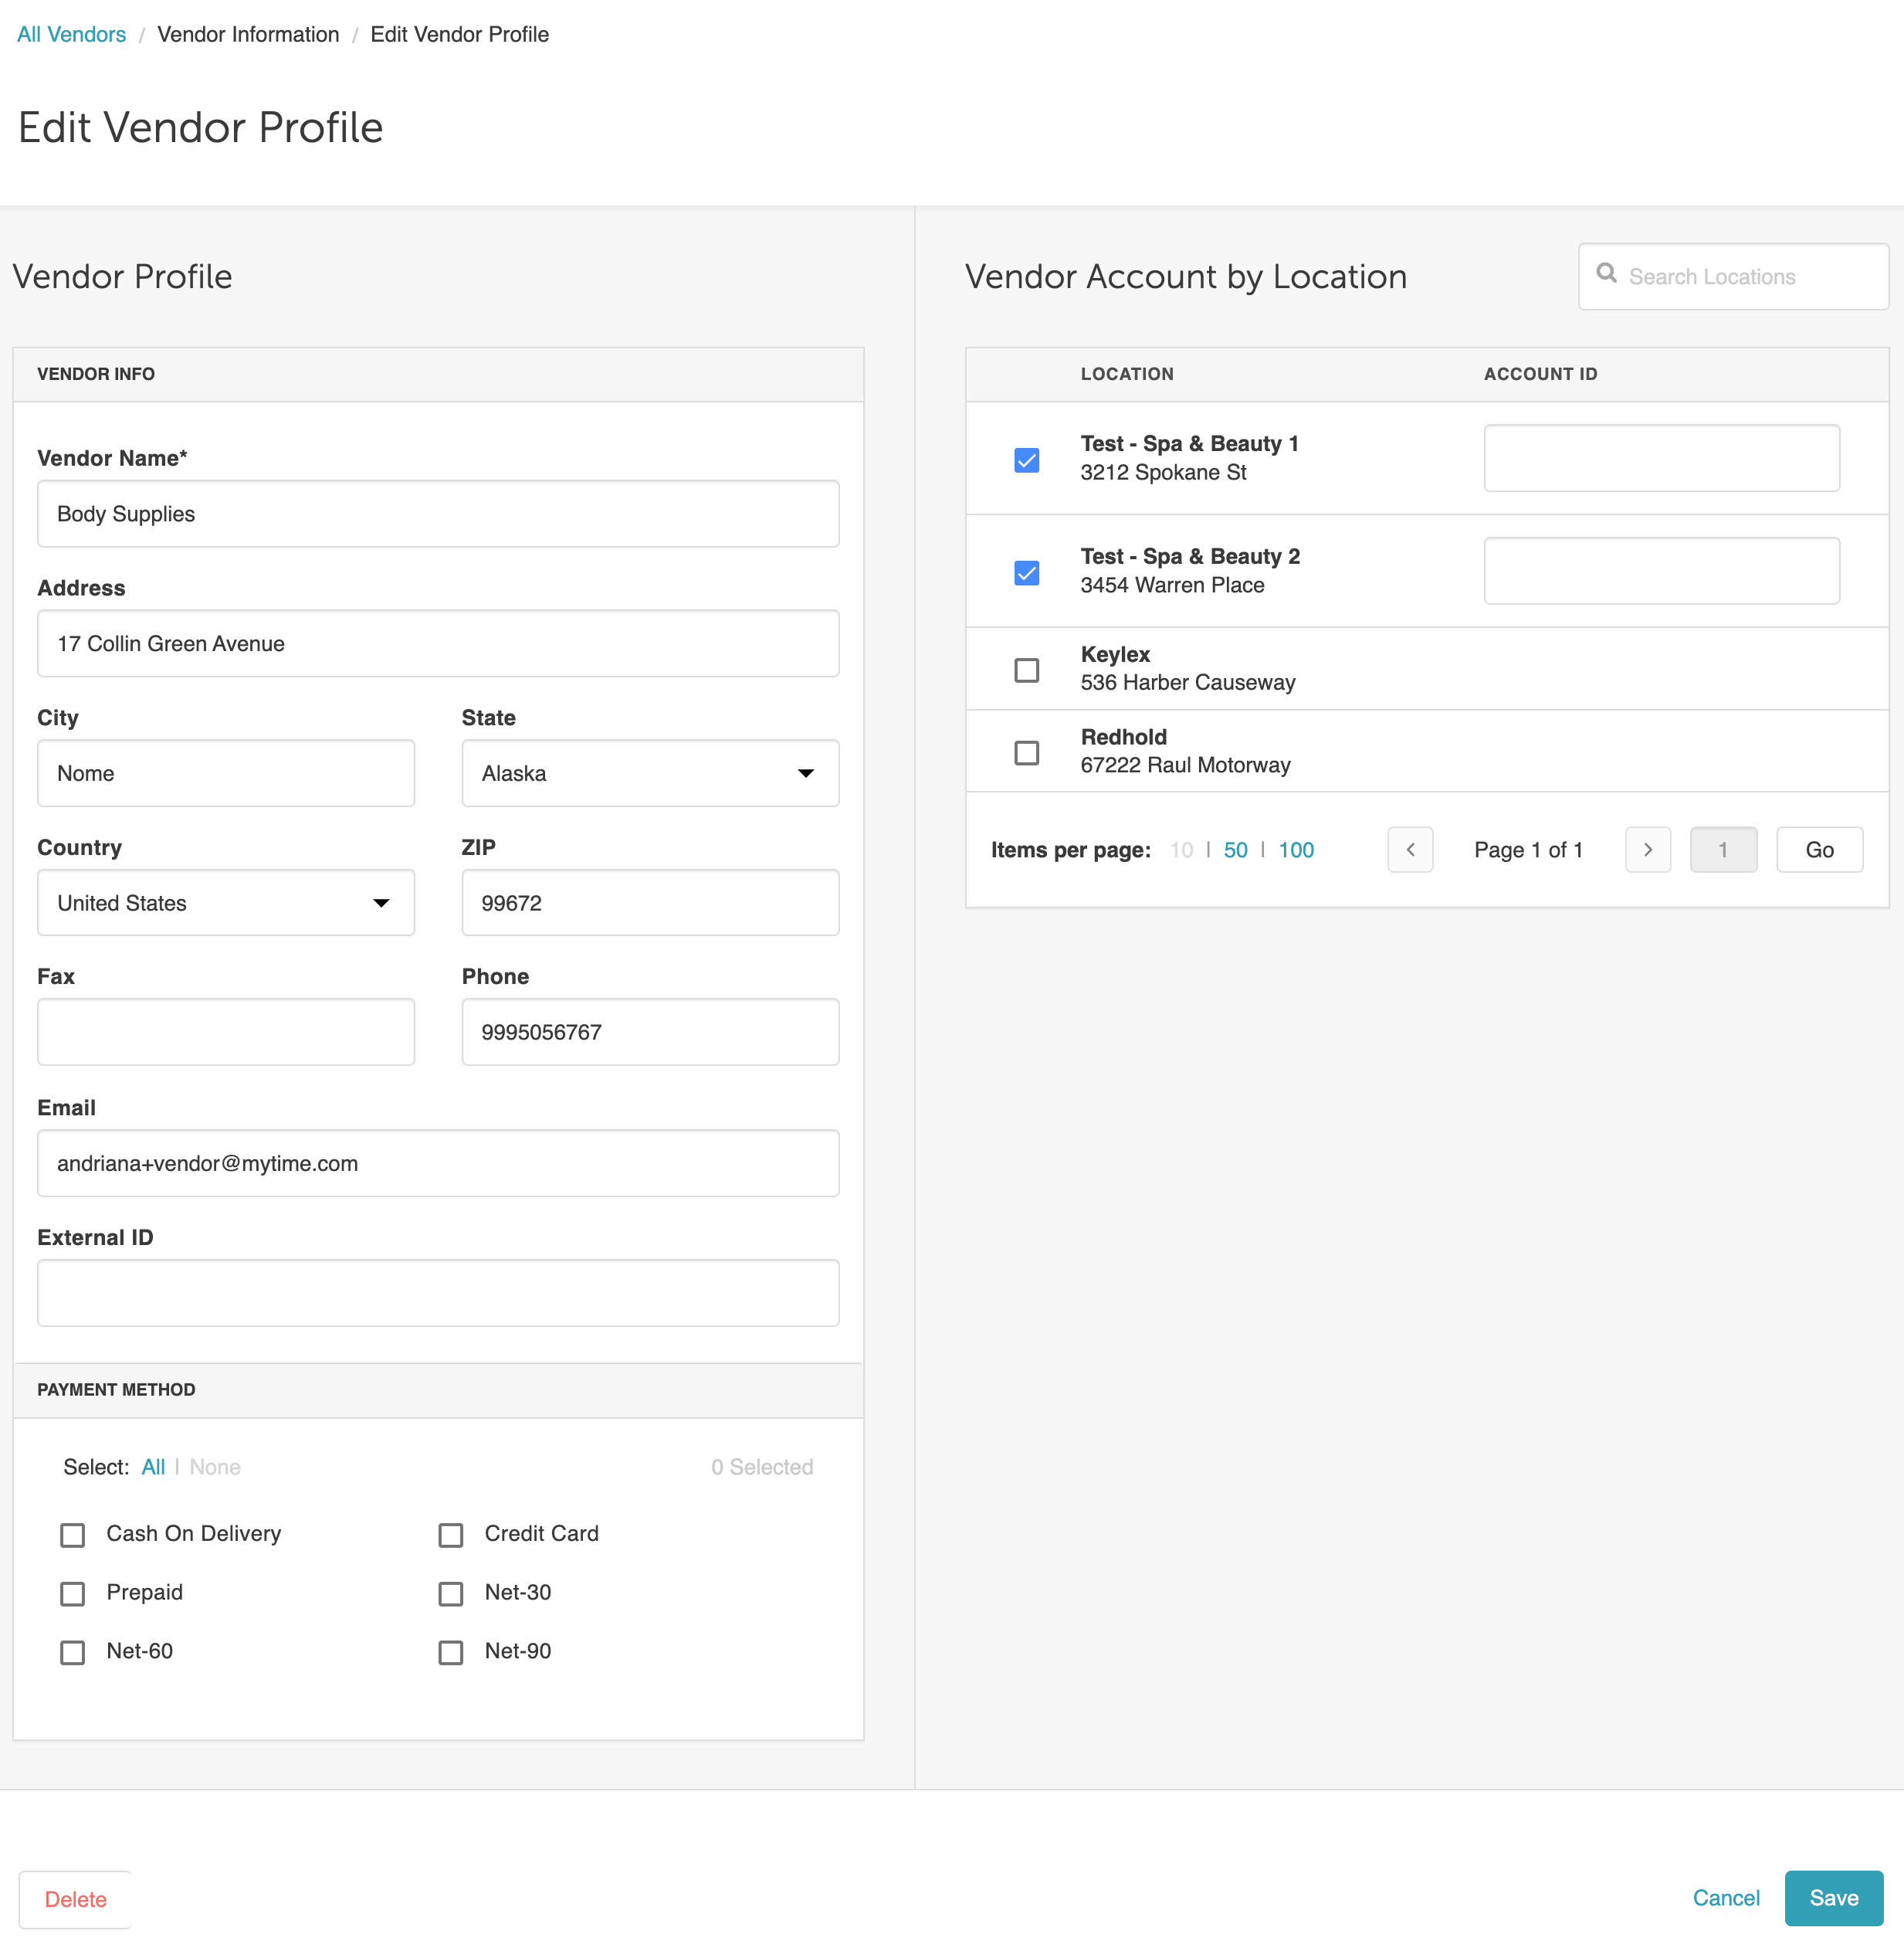Select Cash On Delivery payment method
The width and height of the screenshot is (1904, 1951).
coord(73,1535)
